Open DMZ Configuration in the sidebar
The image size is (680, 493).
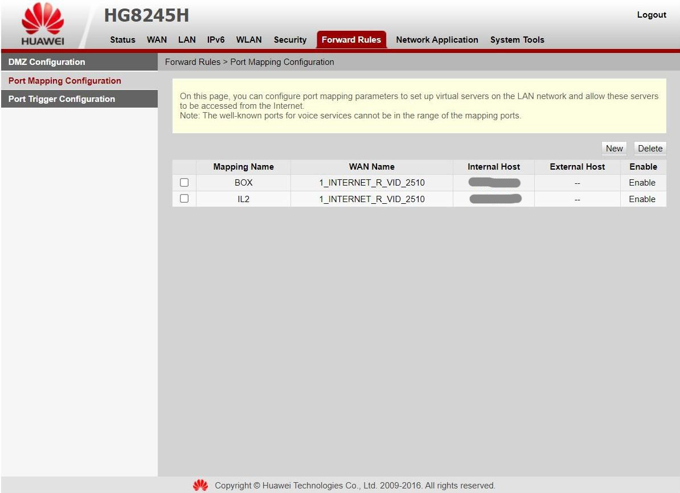click(x=47, y=62)
